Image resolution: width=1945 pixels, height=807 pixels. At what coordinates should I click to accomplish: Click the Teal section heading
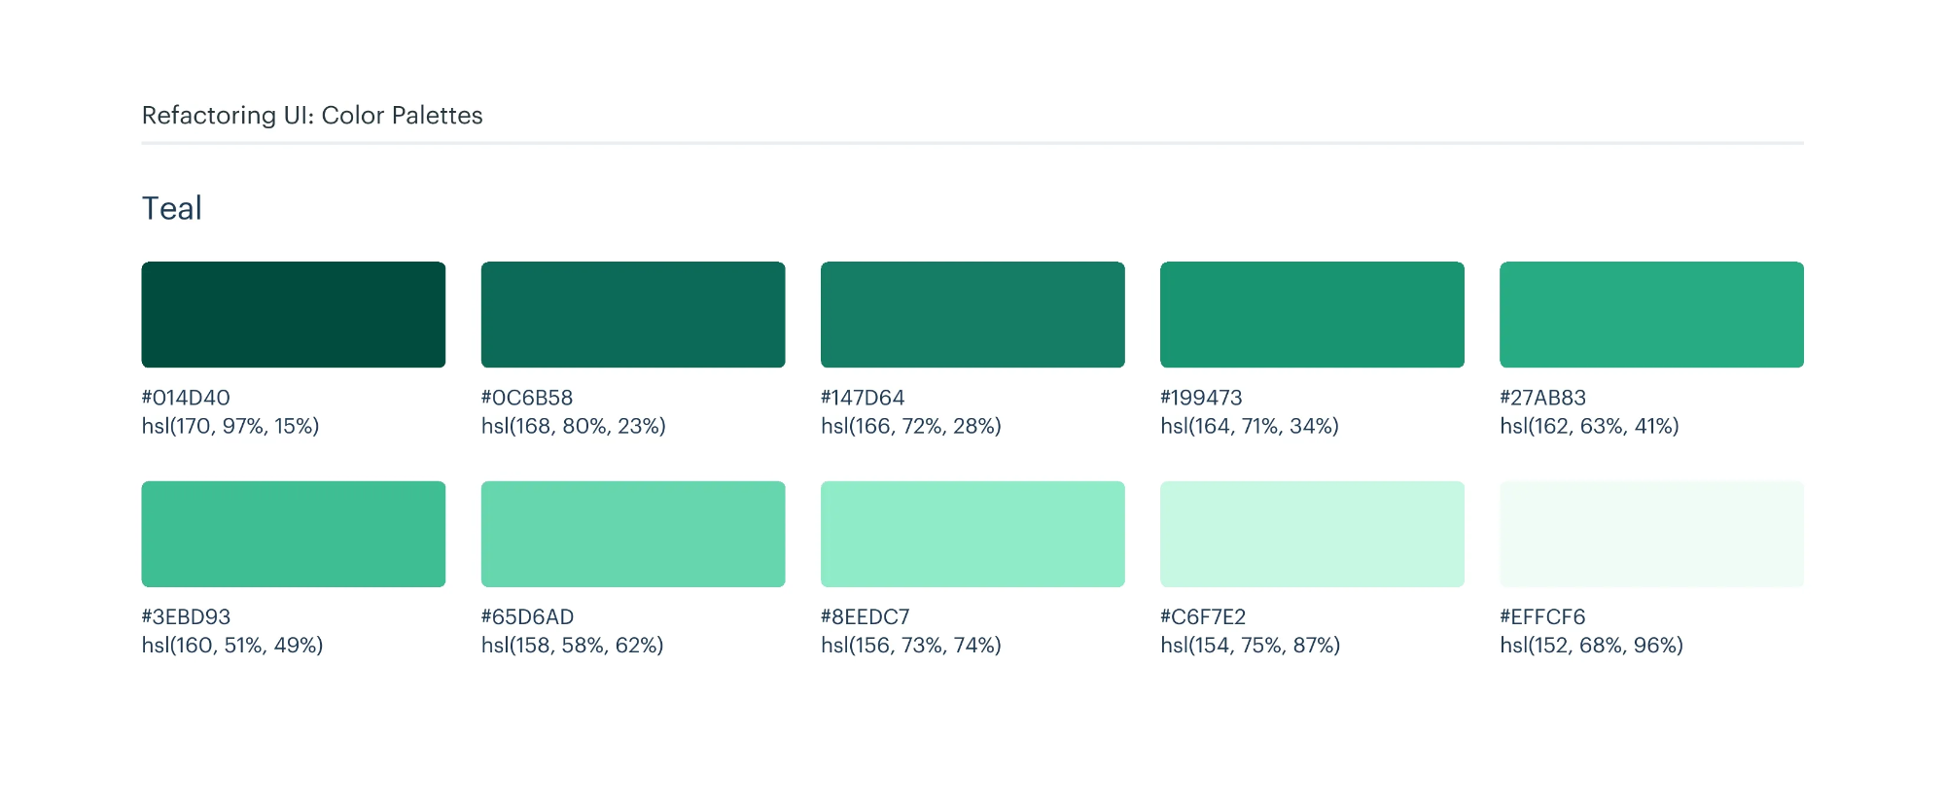click(172, 208)
